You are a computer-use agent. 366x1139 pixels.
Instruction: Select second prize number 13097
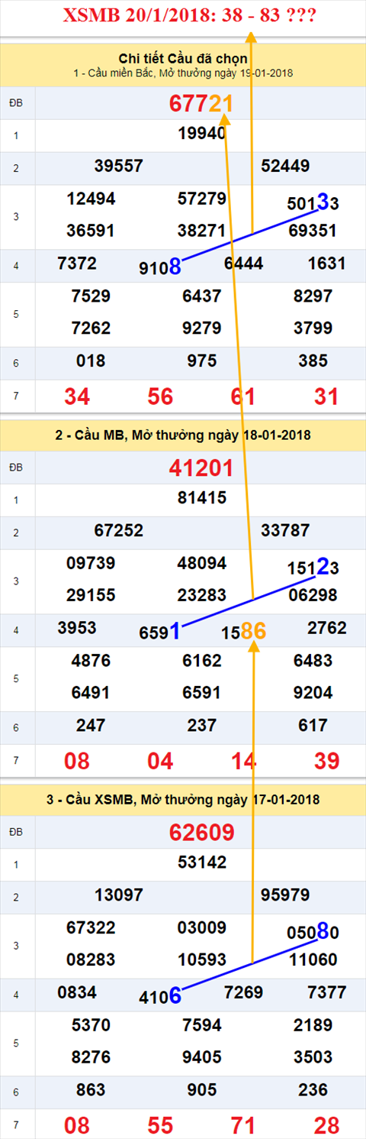pos(119,894)
